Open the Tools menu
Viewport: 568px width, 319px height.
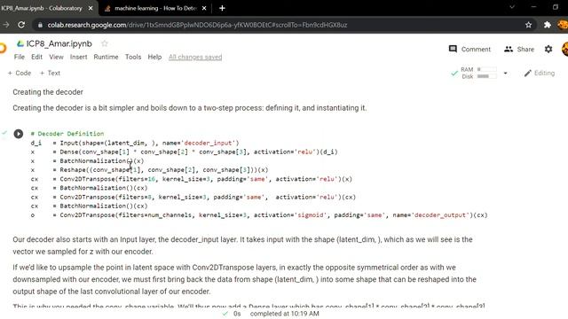click(133, 57)
